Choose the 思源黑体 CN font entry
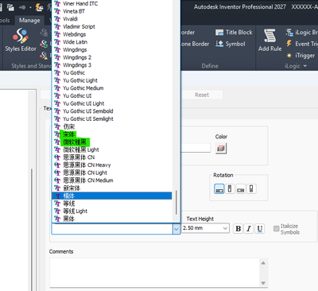Viewport: 318px width, 291px height. (111, 157)
